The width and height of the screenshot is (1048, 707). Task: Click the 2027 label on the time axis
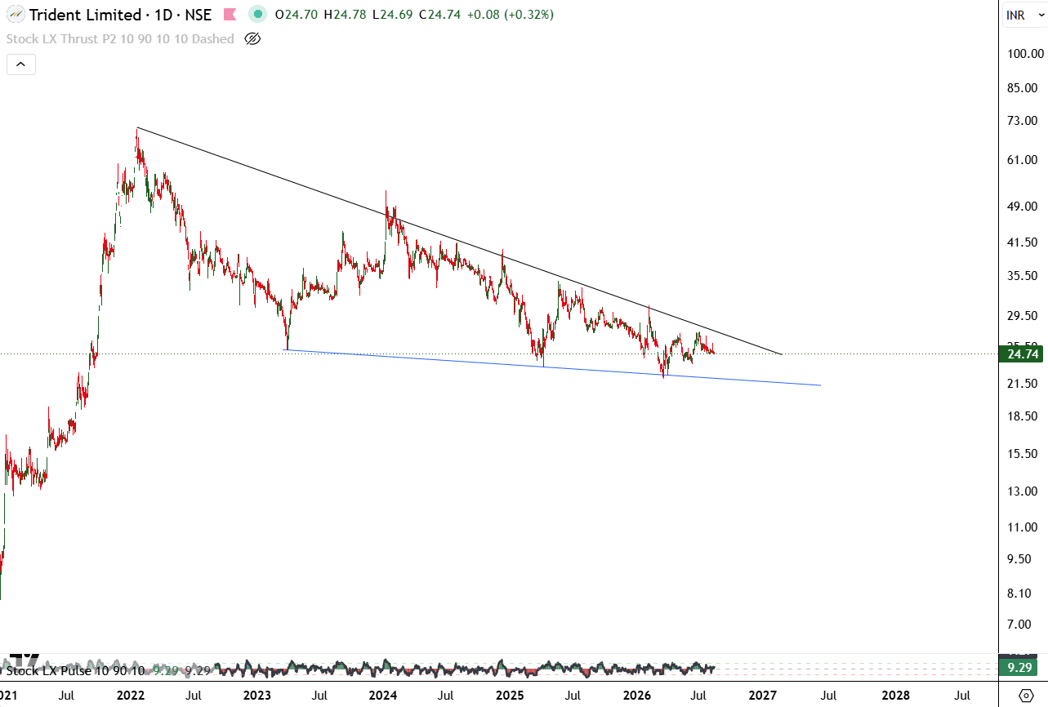pos(762,696)
